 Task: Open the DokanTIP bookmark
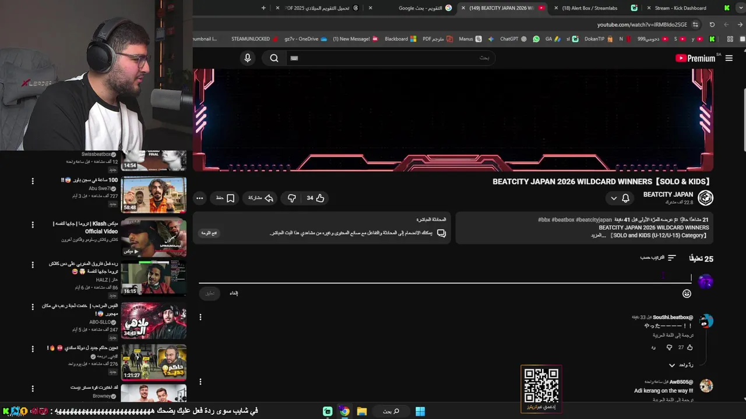coord(599,39)
